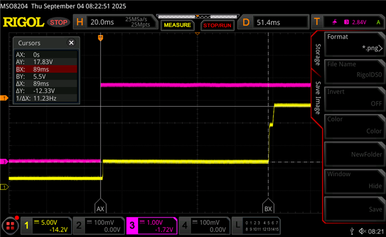Click the trigger source channel 3 badge

pos(346,22)
